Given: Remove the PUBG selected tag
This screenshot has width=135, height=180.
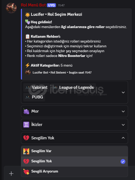Looking at the screenshot, I should pyautogui.click(x=34, y=97).
